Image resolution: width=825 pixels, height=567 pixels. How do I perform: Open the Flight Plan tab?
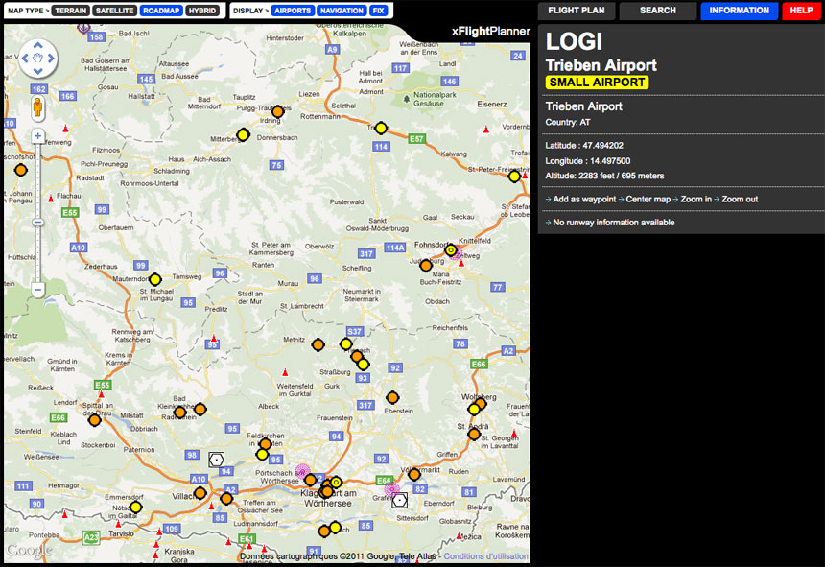[577, 11]
